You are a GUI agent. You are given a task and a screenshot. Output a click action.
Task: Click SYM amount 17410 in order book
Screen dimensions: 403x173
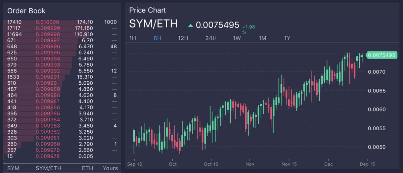point(14,22)
